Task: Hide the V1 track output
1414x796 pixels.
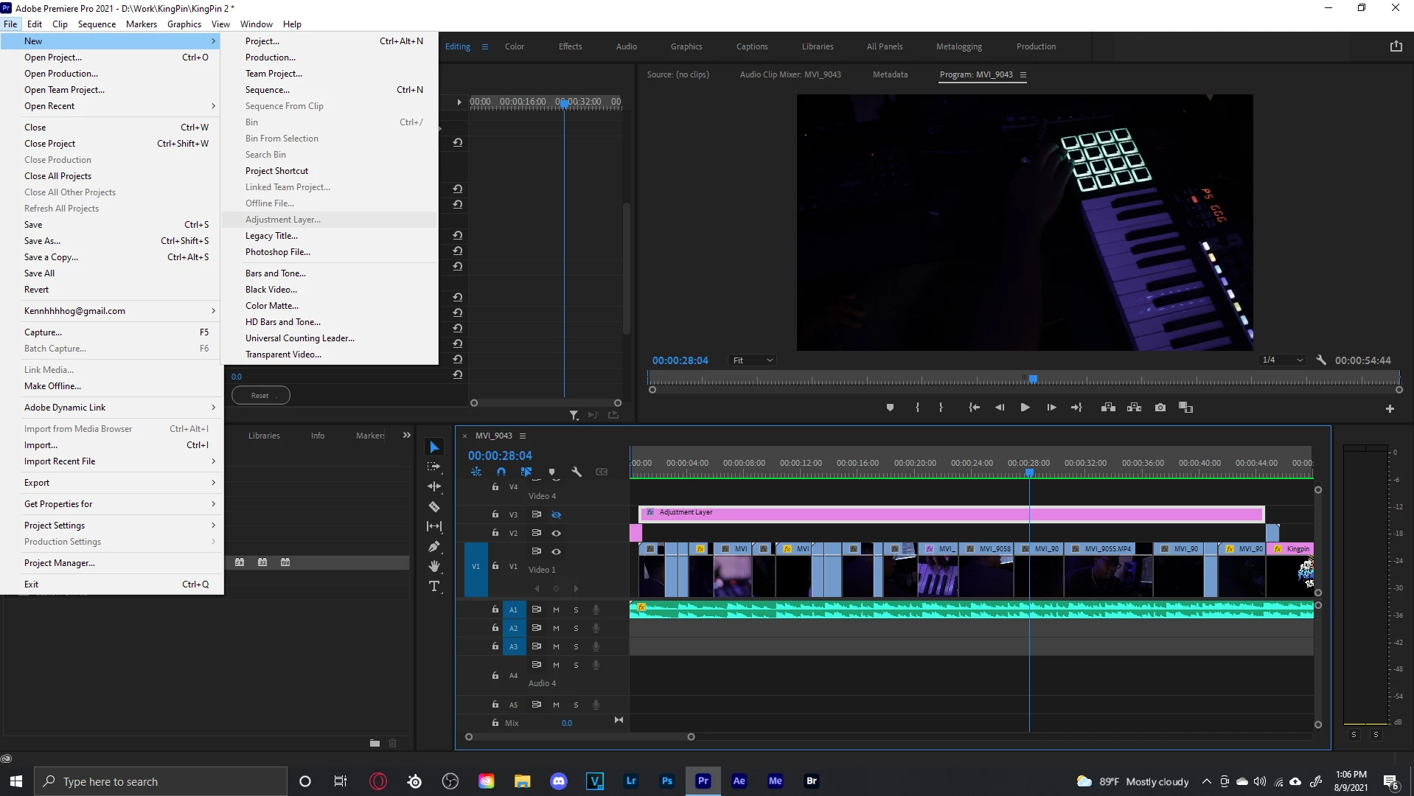Action: pos(557,551)
